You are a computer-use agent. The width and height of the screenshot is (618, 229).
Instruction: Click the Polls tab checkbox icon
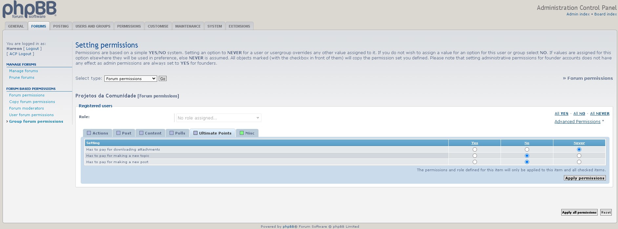(172, 133)
